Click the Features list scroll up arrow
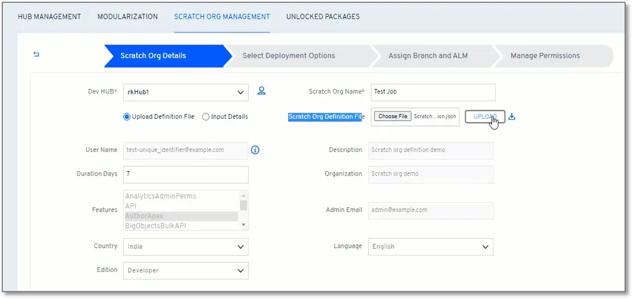The image size is (633, 300). point(243,195)
